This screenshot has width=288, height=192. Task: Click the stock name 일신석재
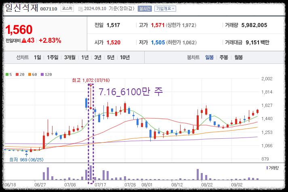(22, 8)
